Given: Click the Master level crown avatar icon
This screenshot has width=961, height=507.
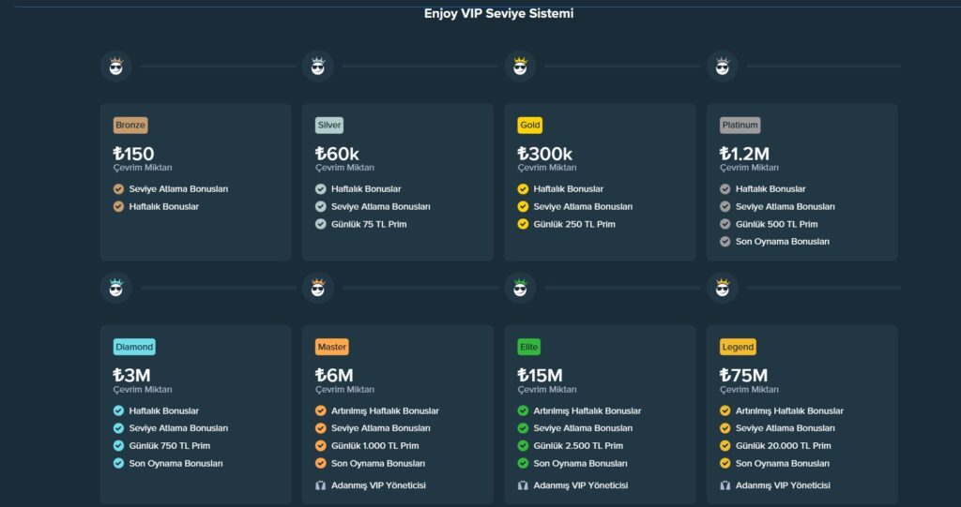Looking at the screenshot, I should point(318,288).
